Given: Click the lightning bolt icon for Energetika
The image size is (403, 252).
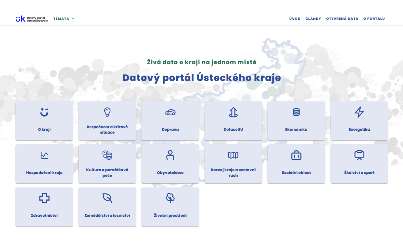Looking at the screenshot, I should pos(359,112).
